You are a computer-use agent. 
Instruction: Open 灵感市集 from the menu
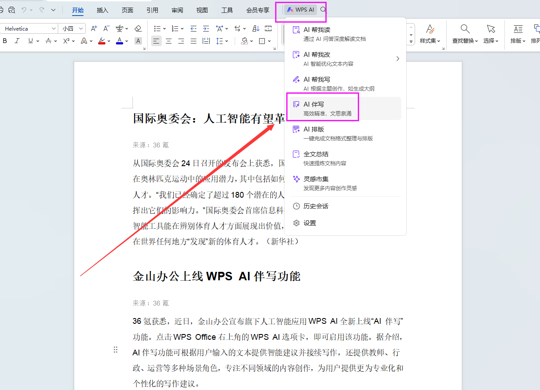345,183
